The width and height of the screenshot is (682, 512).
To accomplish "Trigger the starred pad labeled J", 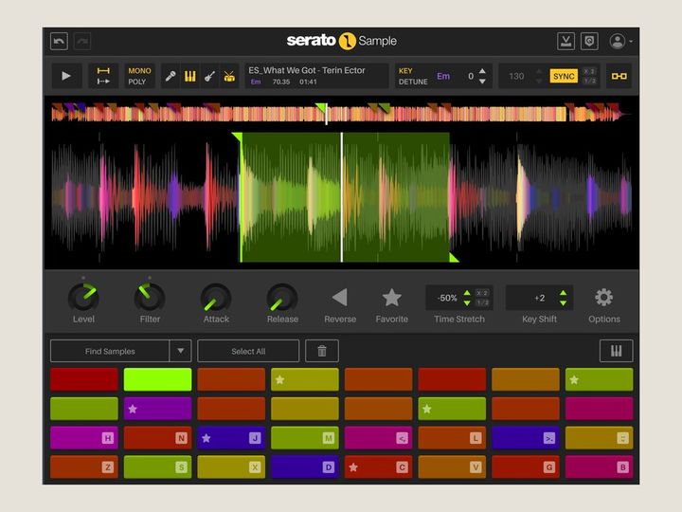I will [x=231, y=437].
